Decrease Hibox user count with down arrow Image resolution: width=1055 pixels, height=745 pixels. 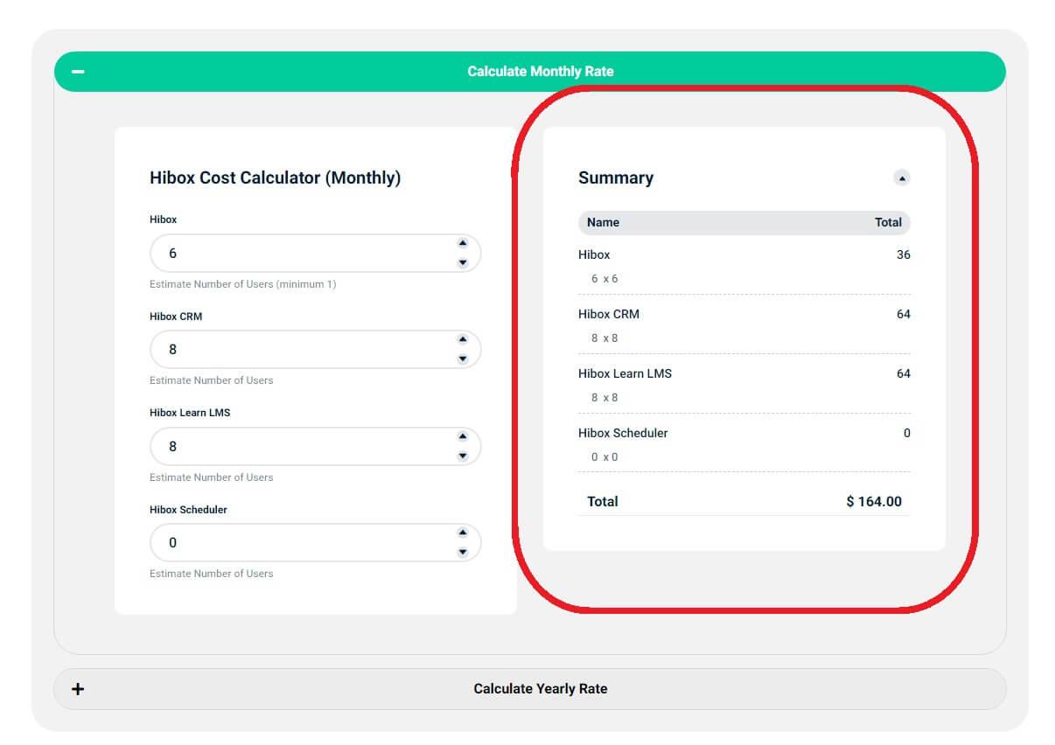463,263
